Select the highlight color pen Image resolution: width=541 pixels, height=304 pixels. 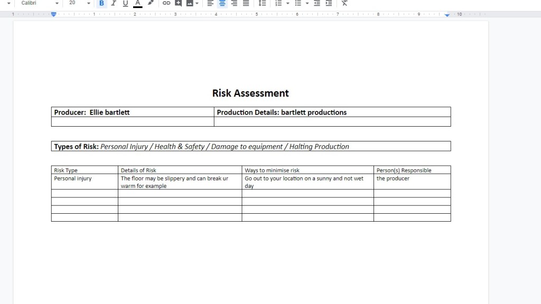pyautogui.click(x=151, y=3)
